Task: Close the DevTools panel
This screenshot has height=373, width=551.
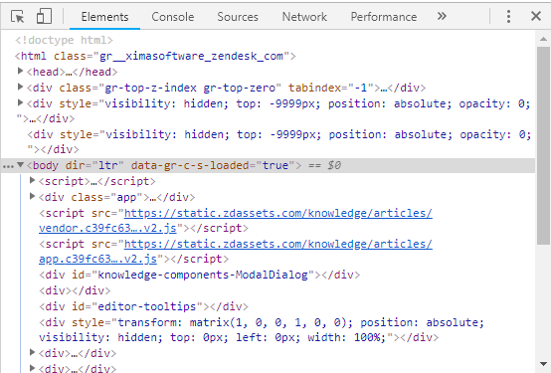Action: point(536,16)
